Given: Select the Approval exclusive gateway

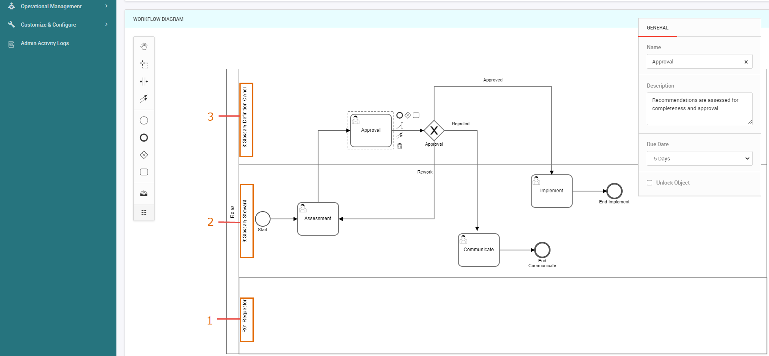Looking at the screenshot, I should click(x=434, y=131).
